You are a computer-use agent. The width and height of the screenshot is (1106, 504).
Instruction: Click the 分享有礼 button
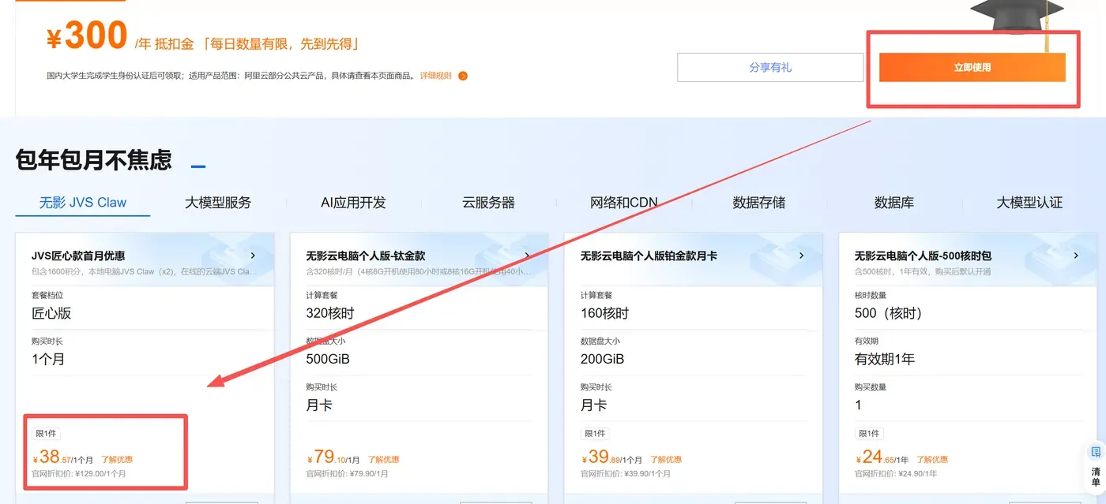(770, 67)
